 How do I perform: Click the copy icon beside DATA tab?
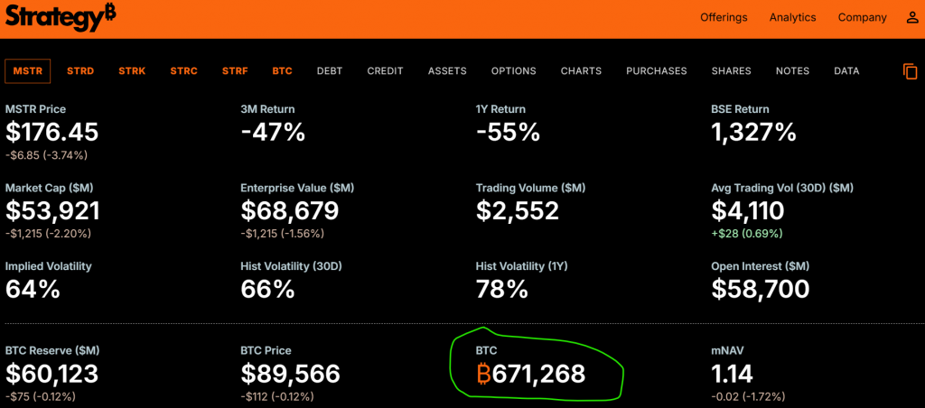click(911, 71)
